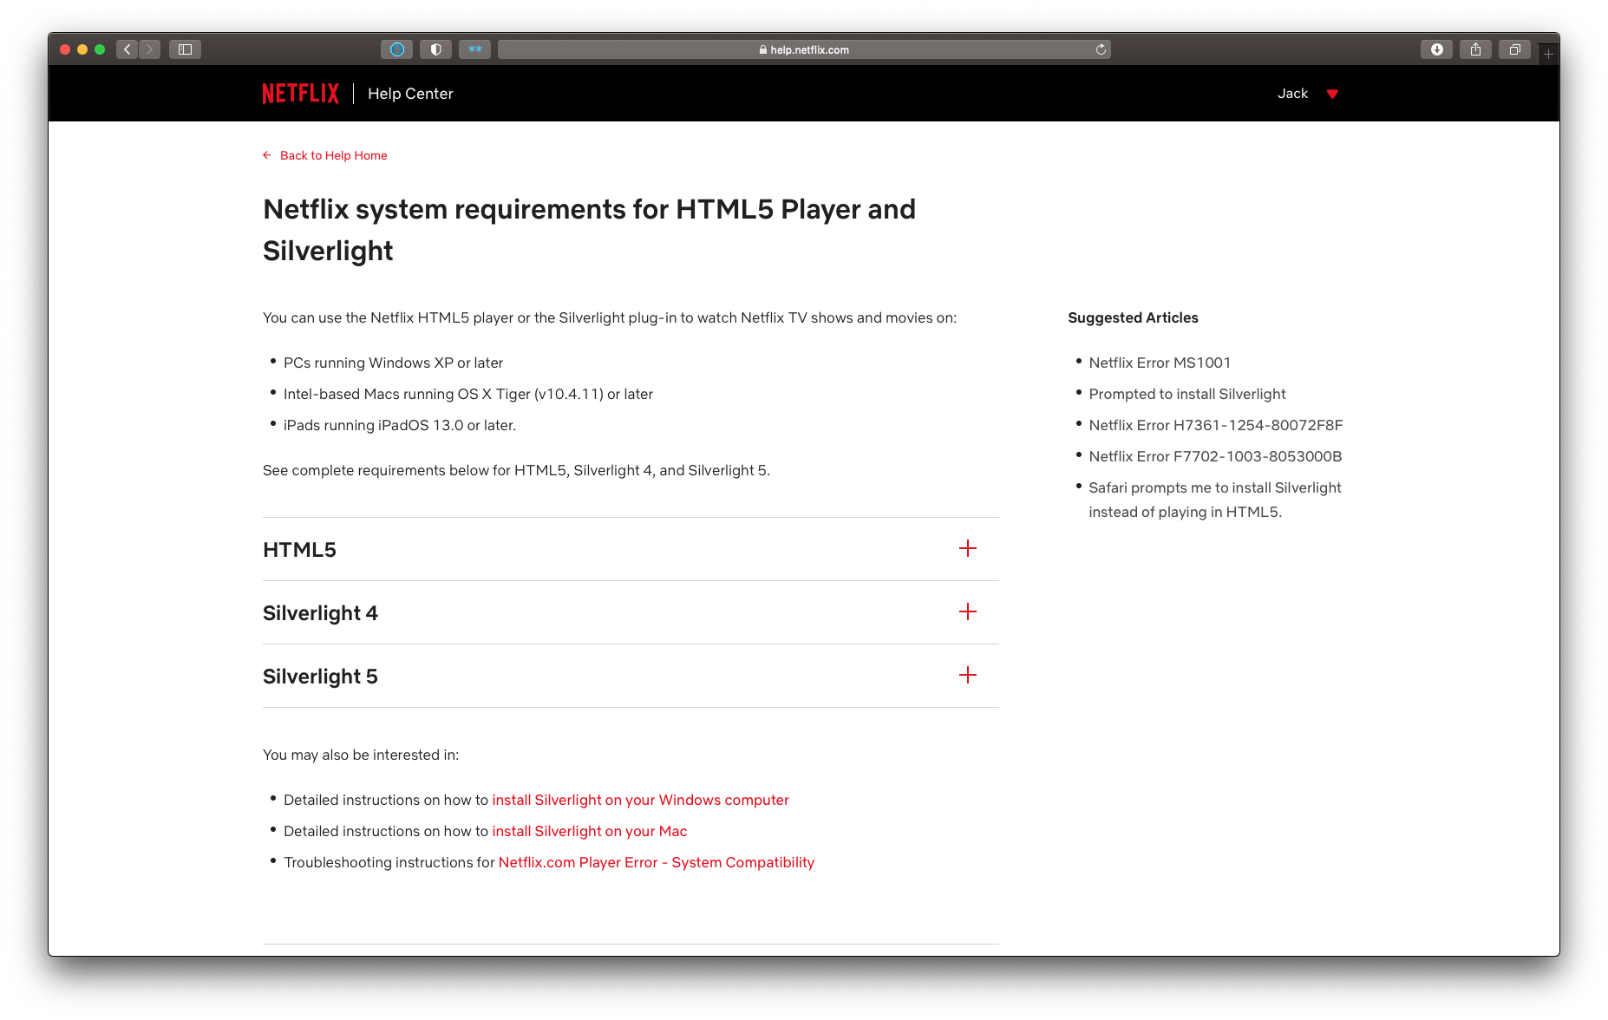Click the page title about HTML5 Player
Image resolution: width=1608 pixels, height=1020 pixels.
pyautogui.click(x=589, y=230)
